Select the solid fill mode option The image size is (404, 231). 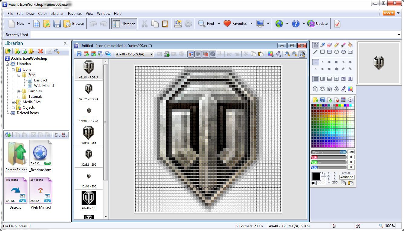click(x=315, y=79)
